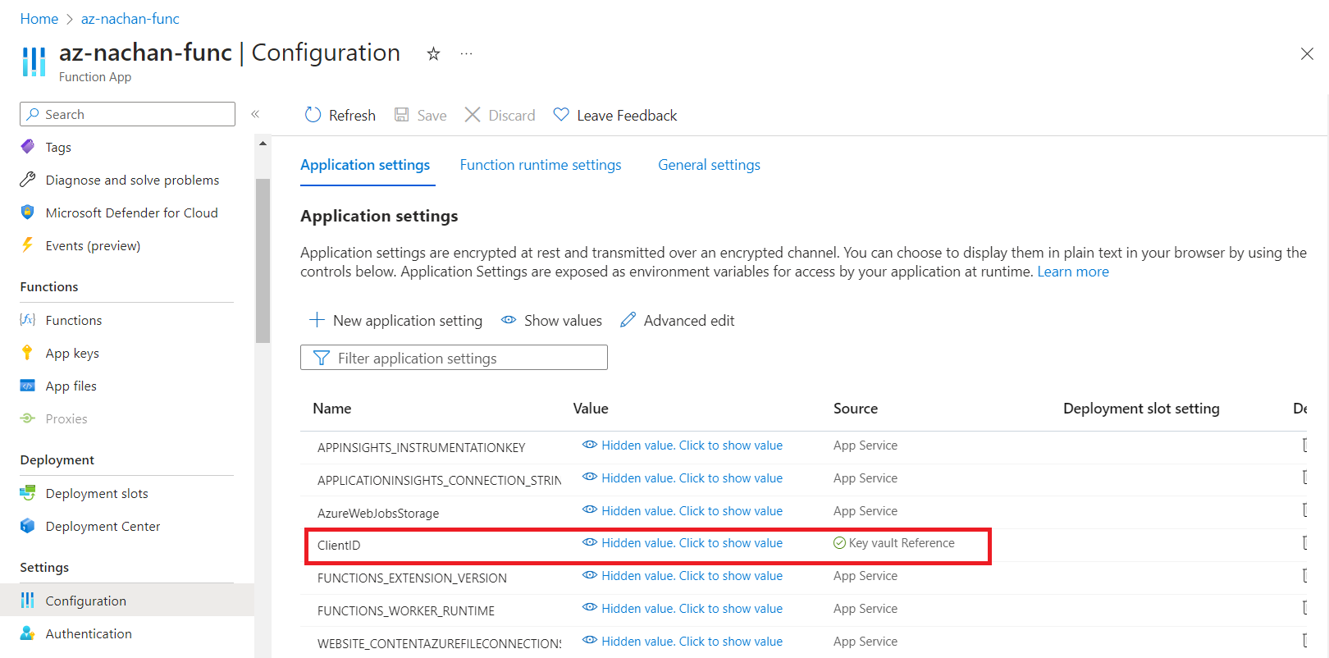Go to Home breadcrumb link
The image size is (1329, 658).
pyautogui.click(x=39, y=19)
